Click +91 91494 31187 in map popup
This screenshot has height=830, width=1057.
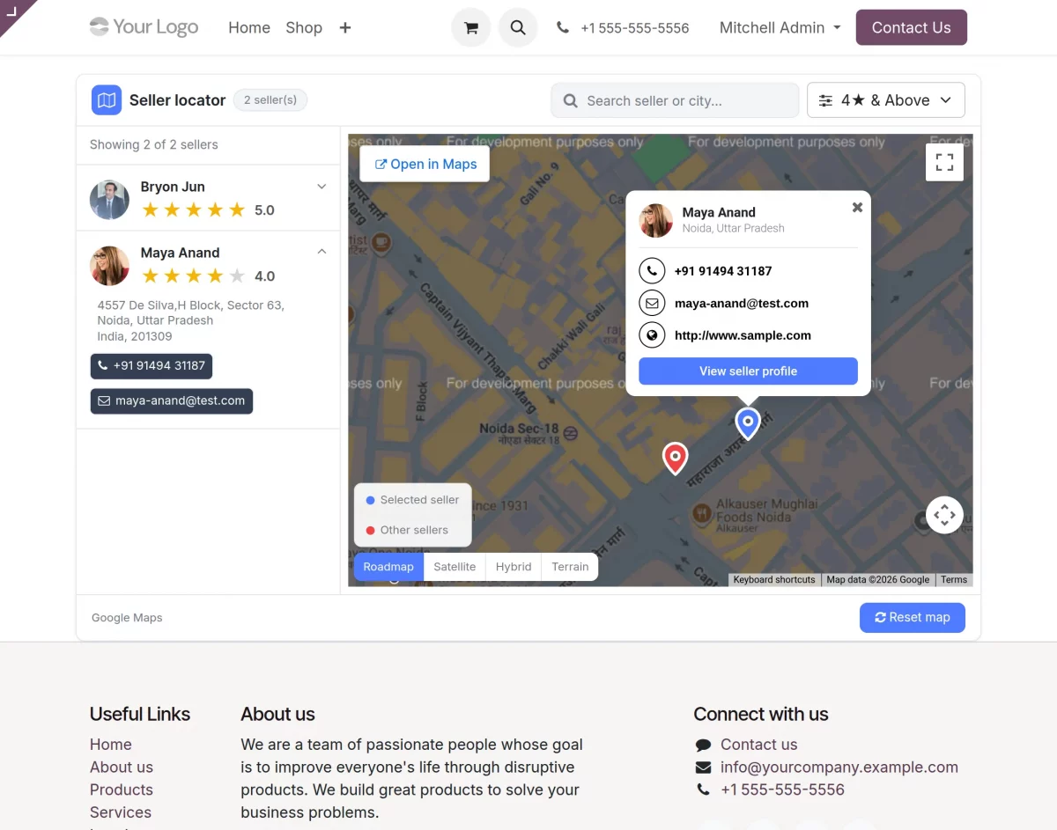723,271
